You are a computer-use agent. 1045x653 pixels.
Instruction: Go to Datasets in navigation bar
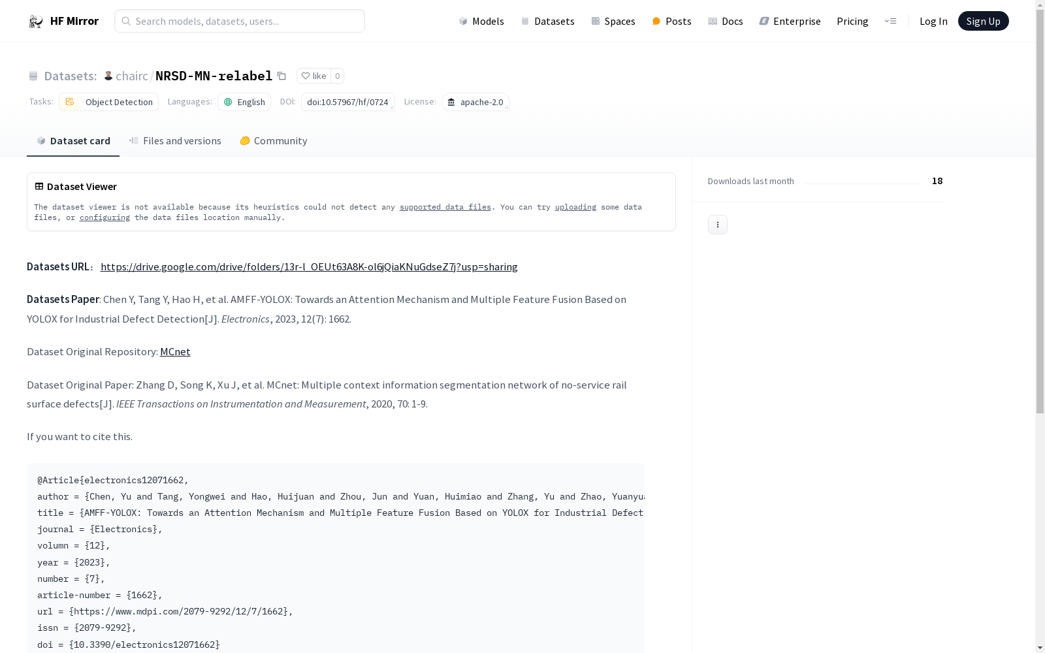tap(547, 22)
